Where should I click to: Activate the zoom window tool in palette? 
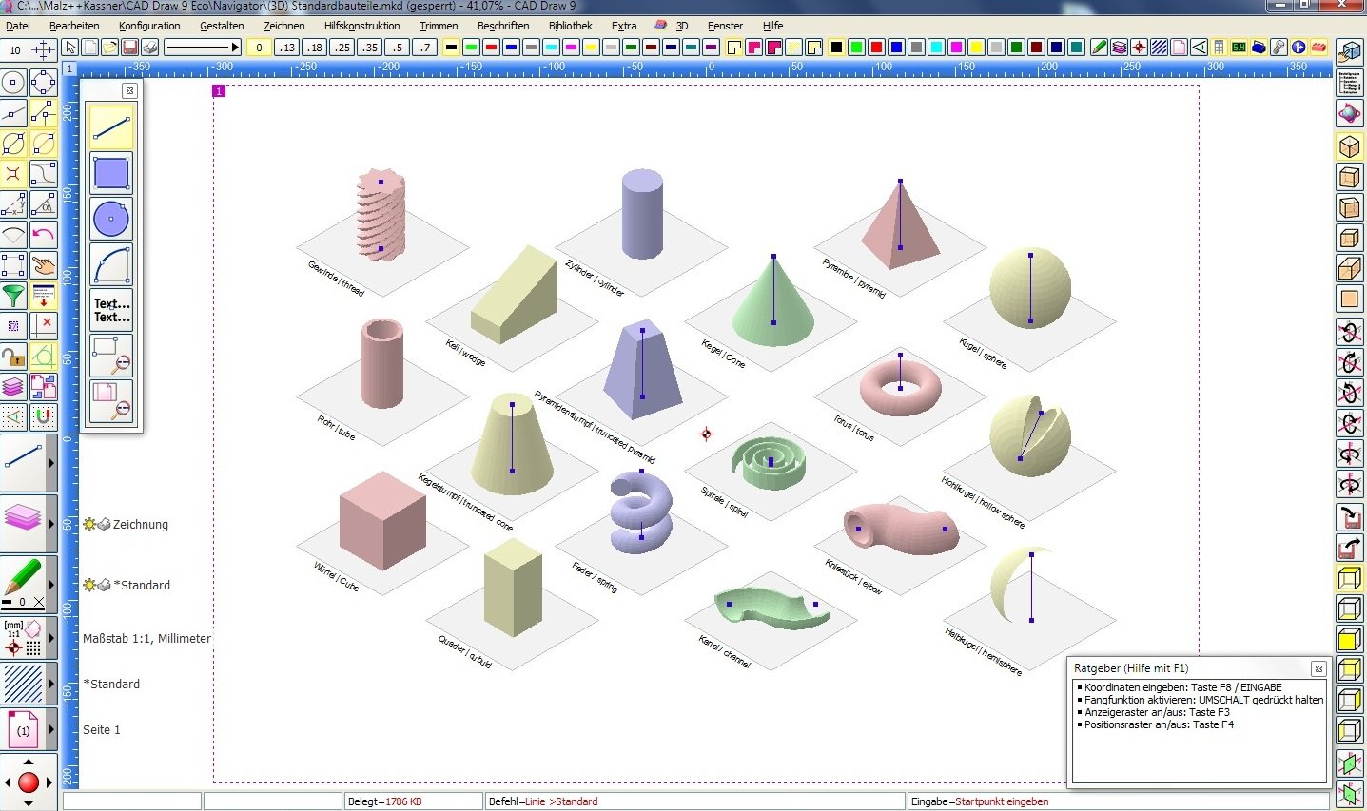111,356
